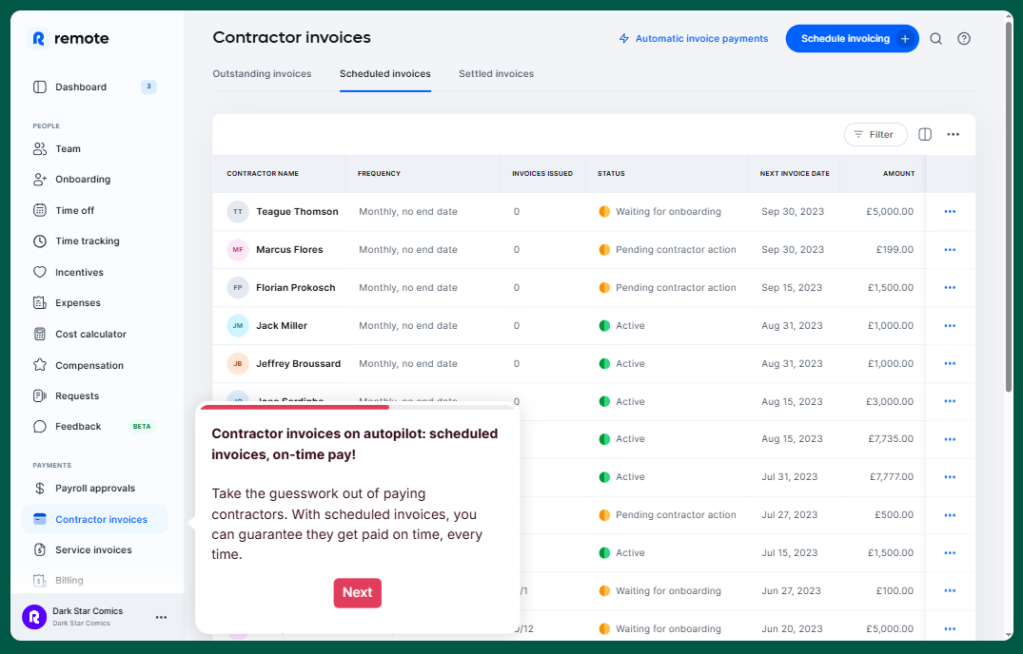Switch to Settled invoices tab
Image resolution: width=1023 pixels, height=654 pixels.
click(496, 74)
